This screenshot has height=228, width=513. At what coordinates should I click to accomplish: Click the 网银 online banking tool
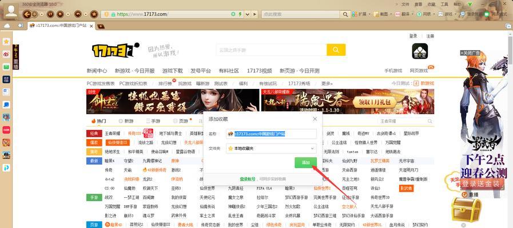pyautogui.click(x=424, y=14)
